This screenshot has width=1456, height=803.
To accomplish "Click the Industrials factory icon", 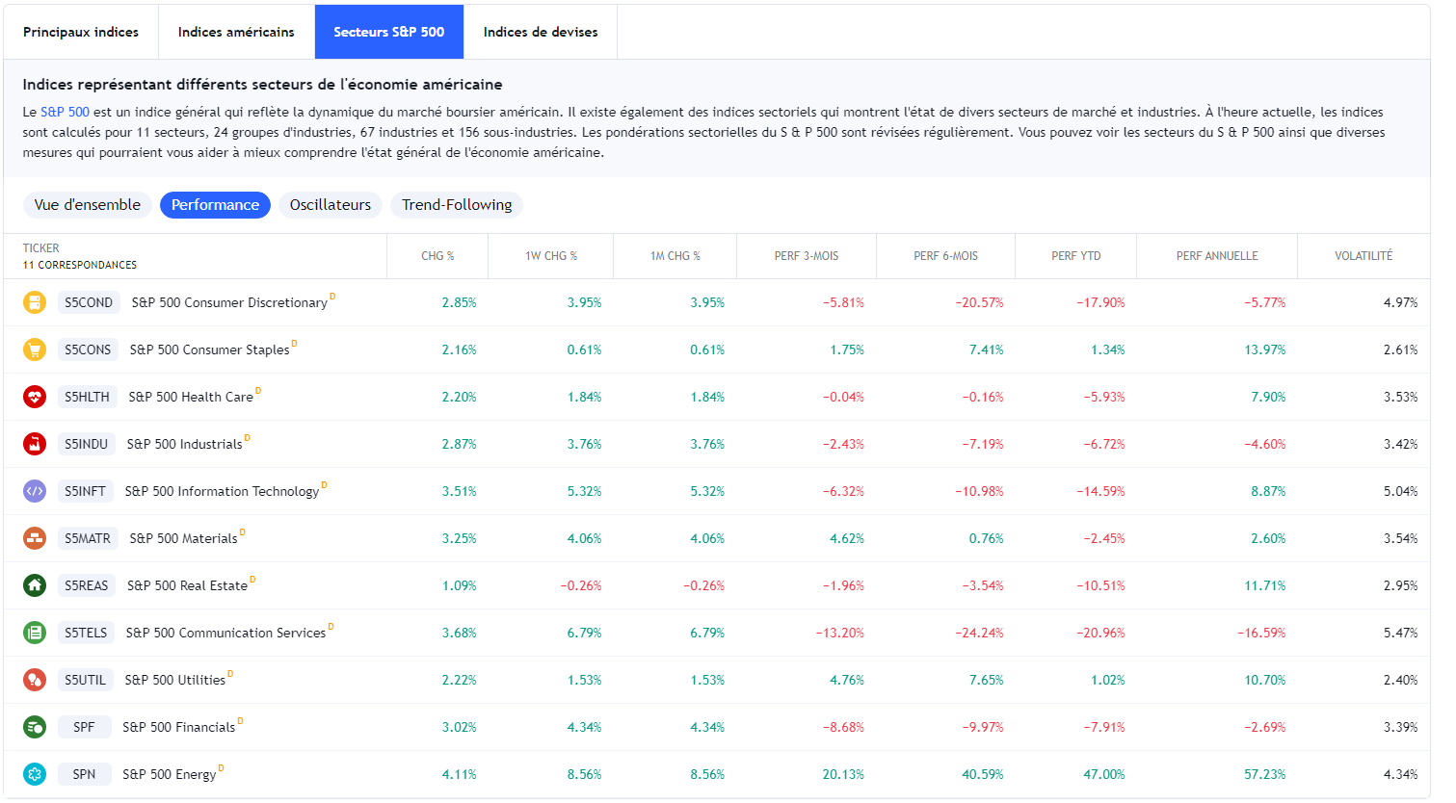I will [x=35, y=444].
